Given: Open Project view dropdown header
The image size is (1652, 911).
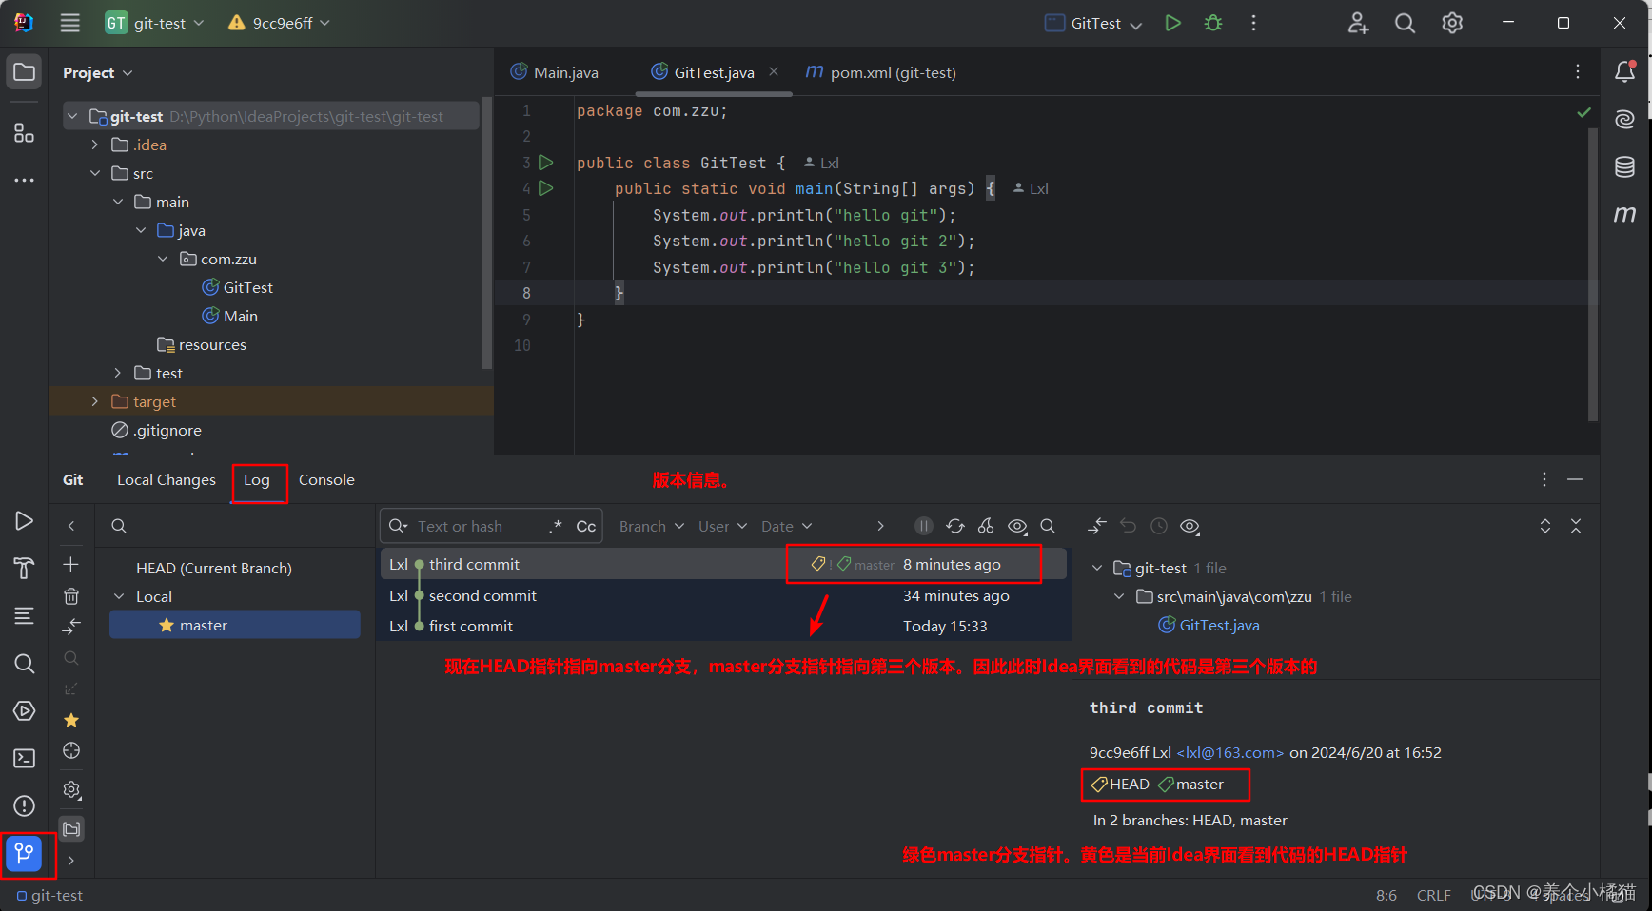Looking at the screenshot, I should [x=97, y=72].
